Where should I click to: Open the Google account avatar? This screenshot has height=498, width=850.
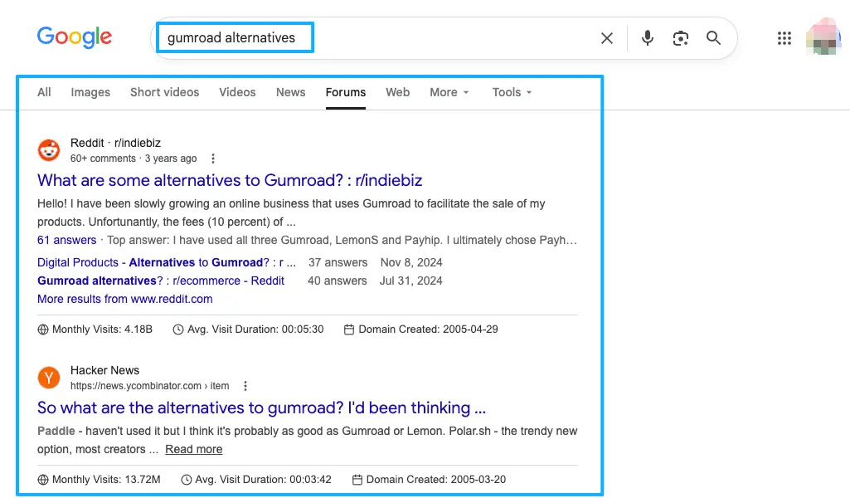823,37
